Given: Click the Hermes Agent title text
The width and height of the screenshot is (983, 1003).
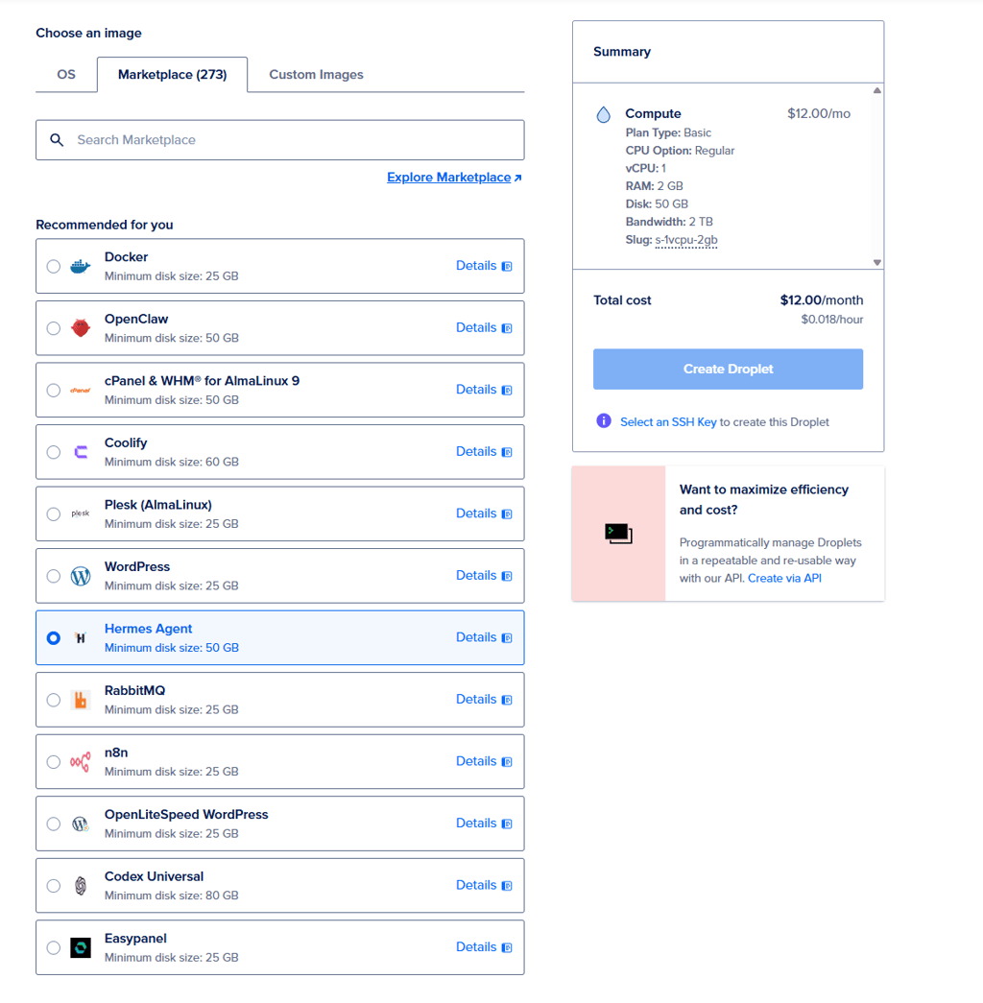Looking at the screenshot, I should point(148,629).
